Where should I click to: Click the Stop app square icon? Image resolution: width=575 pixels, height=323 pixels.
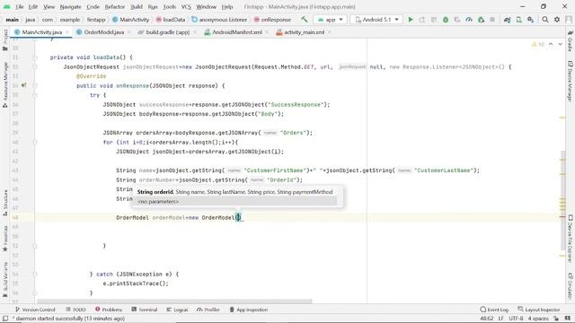pos(492,20)
